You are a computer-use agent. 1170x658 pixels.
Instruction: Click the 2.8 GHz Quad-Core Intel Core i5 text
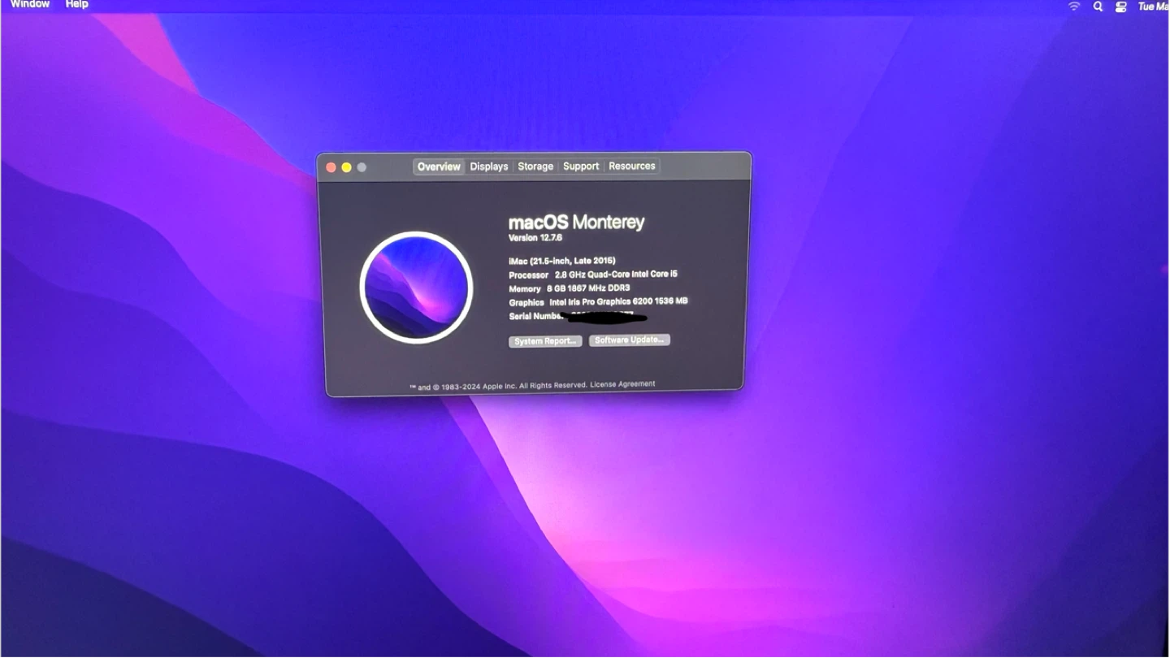(x=616, y=275)
